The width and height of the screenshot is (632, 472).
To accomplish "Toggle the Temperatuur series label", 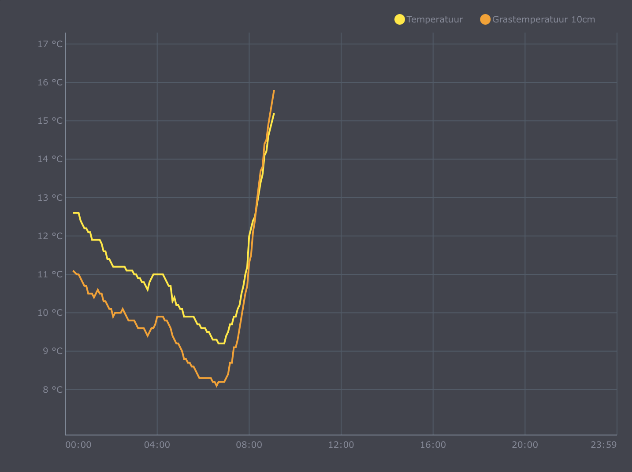I will (x=435, y=19).
